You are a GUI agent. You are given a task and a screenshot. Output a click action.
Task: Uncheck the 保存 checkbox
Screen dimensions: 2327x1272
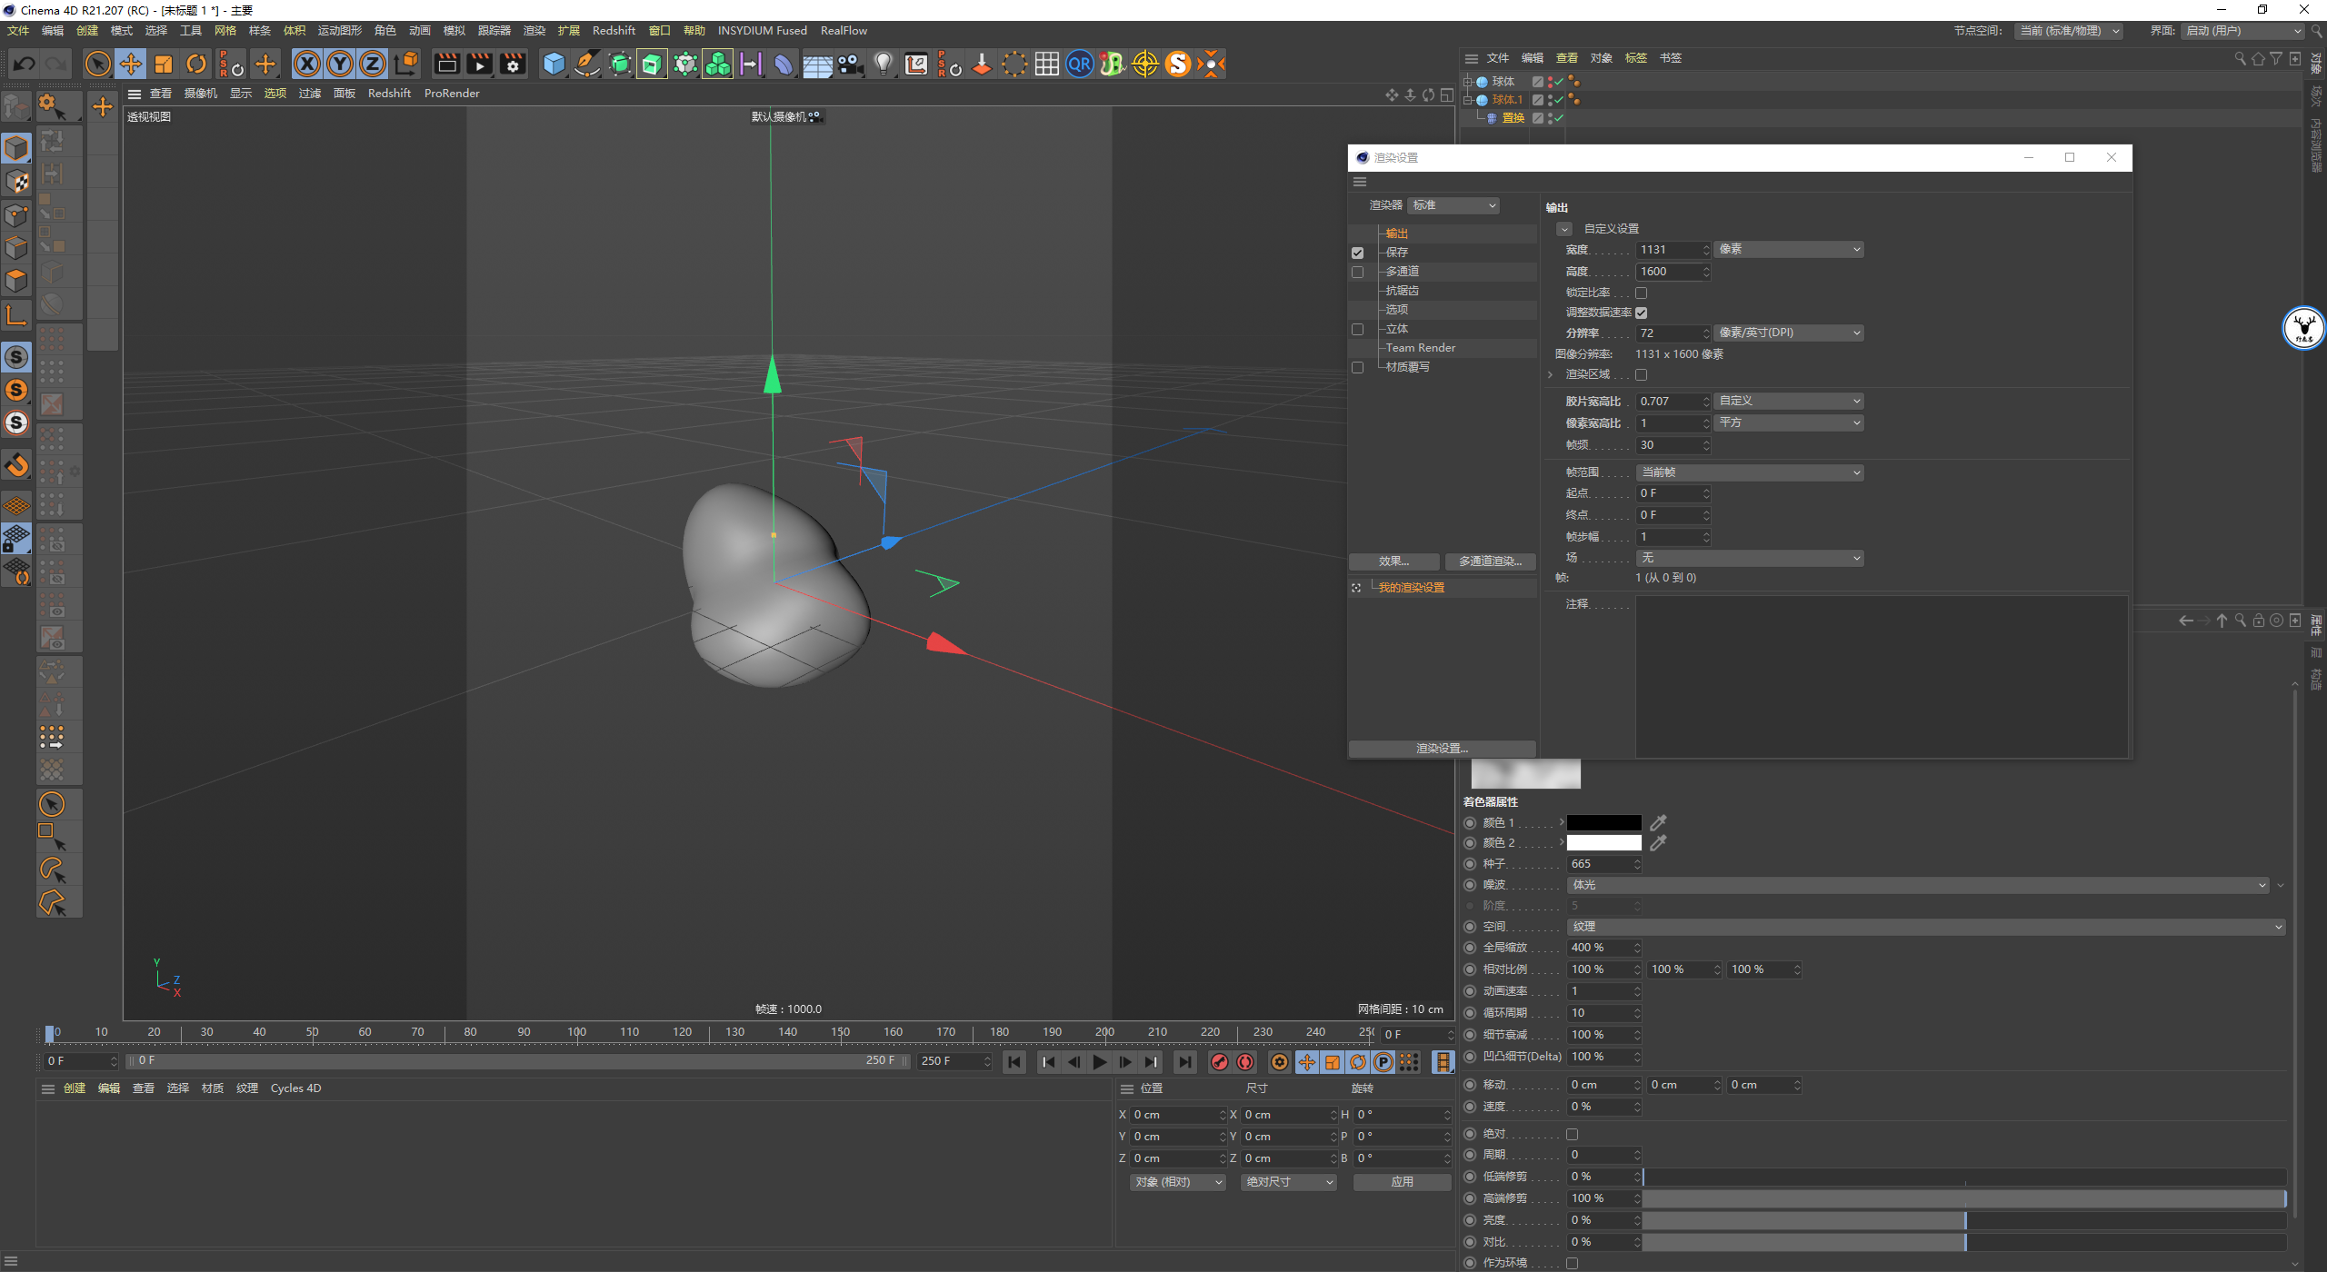click(1357, 253)
